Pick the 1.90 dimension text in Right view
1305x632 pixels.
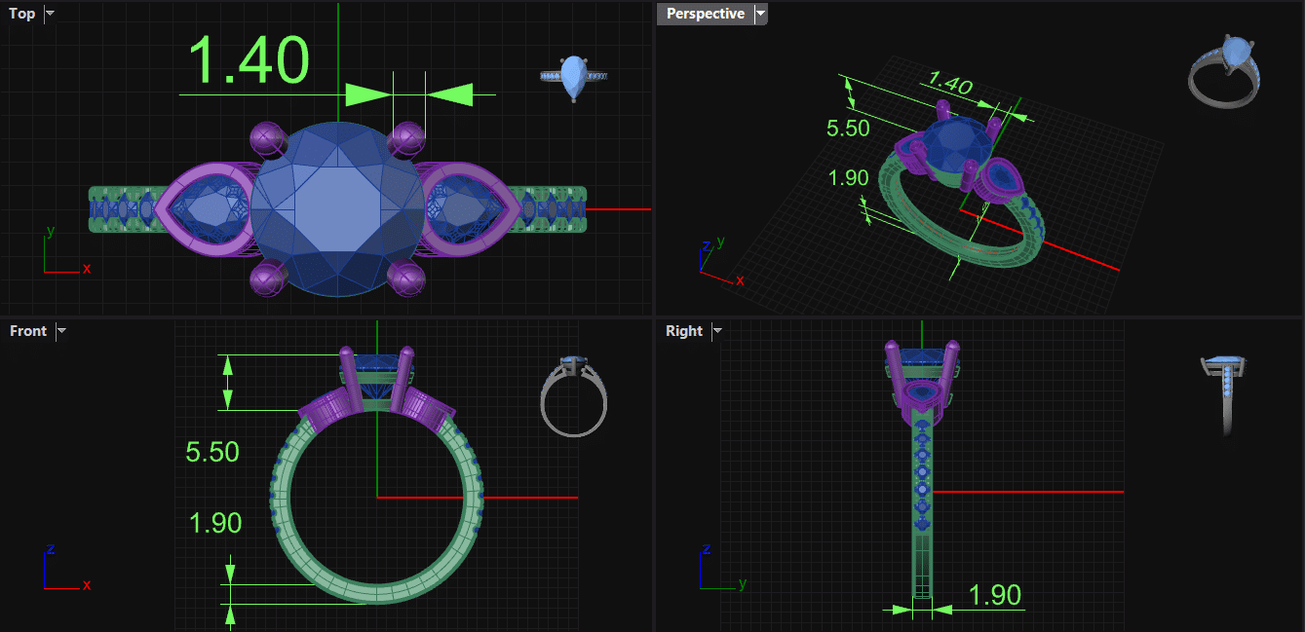click(x=994, y=595)
